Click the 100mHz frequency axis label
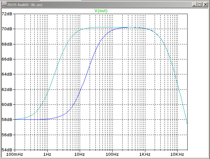This screenshot has height=159, width=210. point(15,155)
